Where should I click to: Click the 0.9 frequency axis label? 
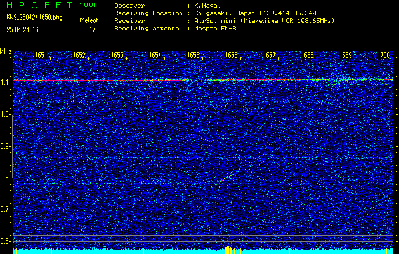coord(4,146)
